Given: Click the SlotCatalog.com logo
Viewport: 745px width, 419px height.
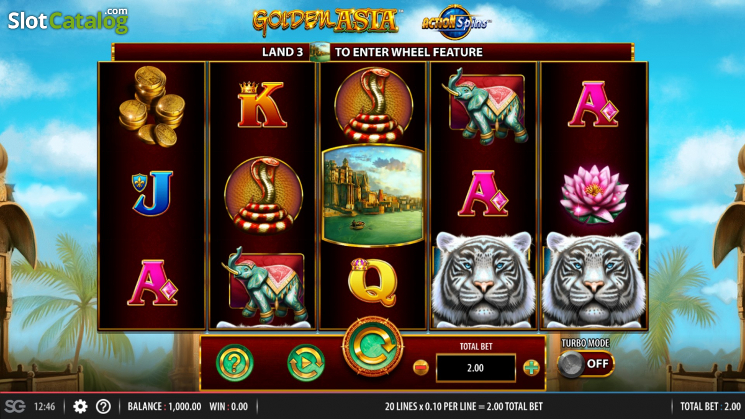Looking at the screenshot, I should coord(68,20).
